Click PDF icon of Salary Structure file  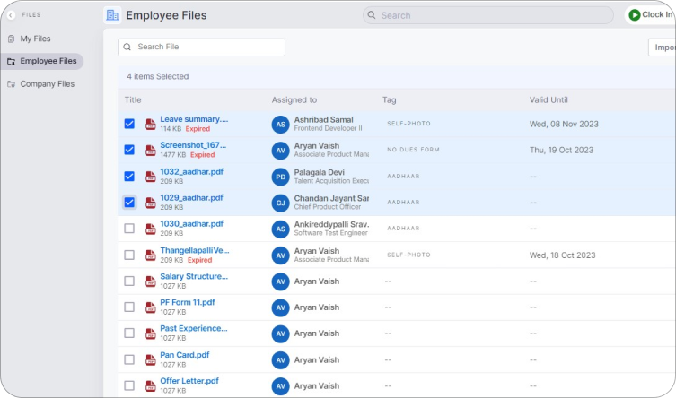click(x=151, y=281)
